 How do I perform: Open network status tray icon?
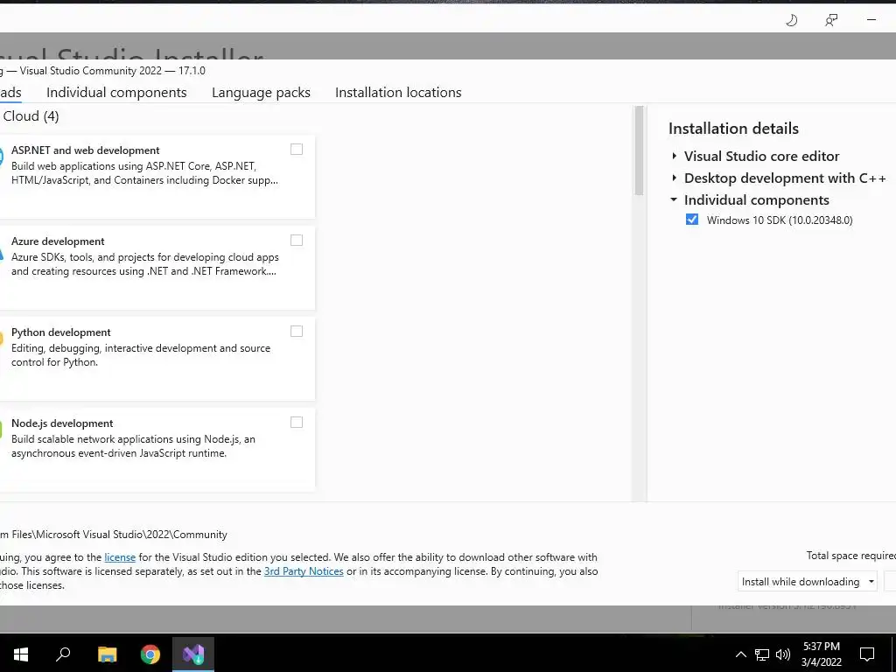[x=762, y=654]
